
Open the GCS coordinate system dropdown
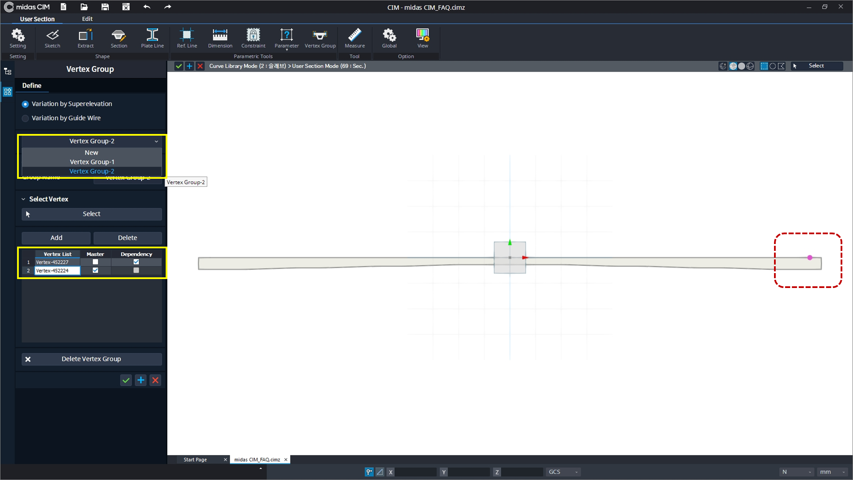tap(563, 472)
